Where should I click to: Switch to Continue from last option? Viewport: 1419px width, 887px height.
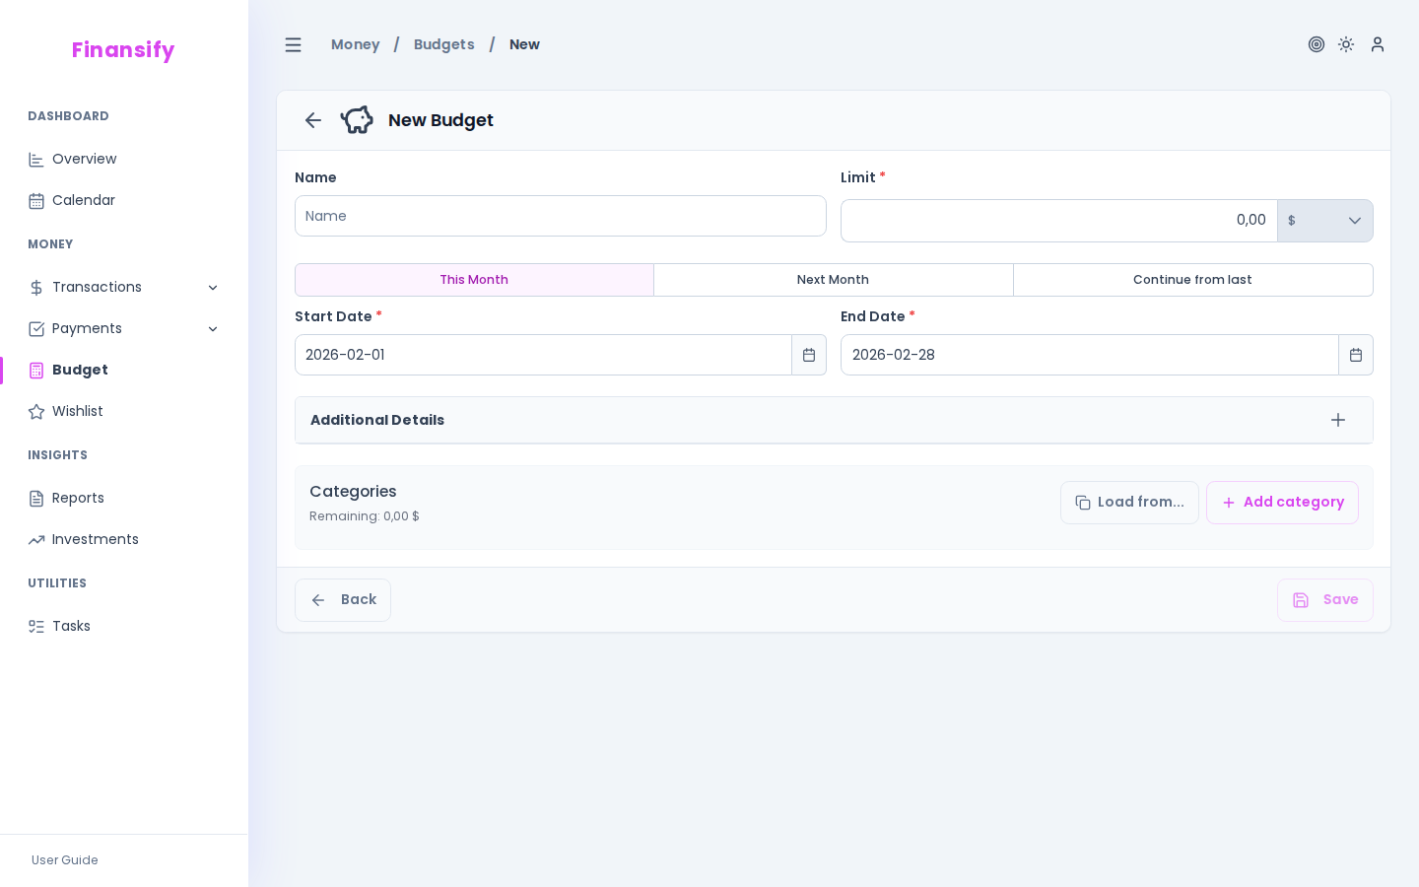[x=1193, y=280]
